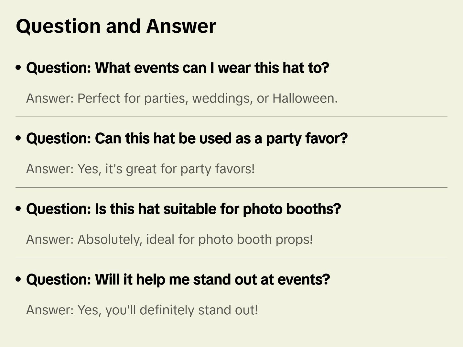463x347 pixels.
Task: Click the divider line below the photo booth answer
Action: click(231, 258)
